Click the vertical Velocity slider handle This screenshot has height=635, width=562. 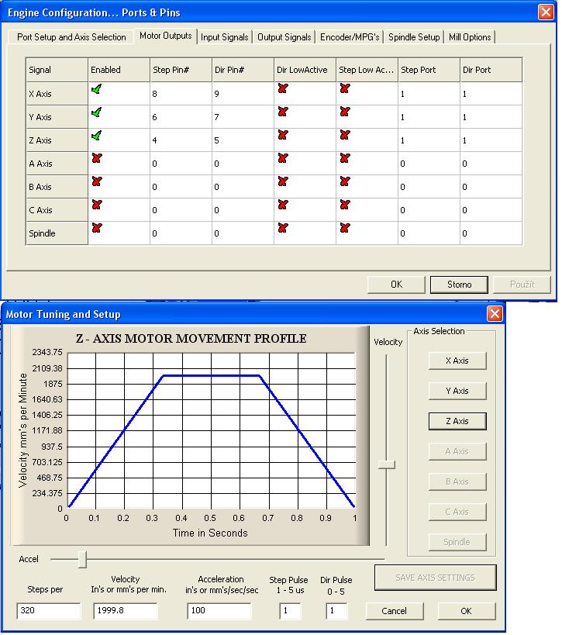386,464
